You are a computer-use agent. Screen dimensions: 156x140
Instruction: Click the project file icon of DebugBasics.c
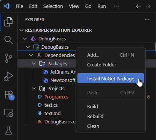[x=40, y=122]
